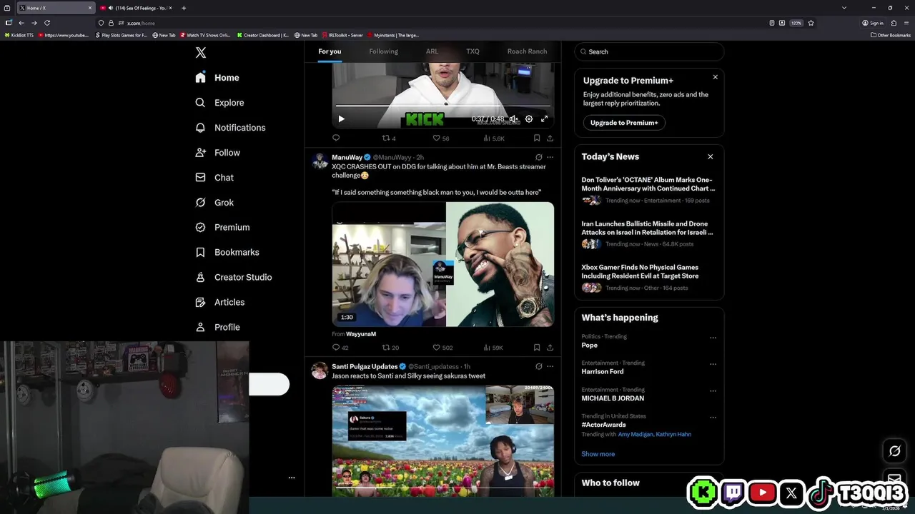Share the top video post
This screenshot has height=514, width=915.
[x=550, y=138]
